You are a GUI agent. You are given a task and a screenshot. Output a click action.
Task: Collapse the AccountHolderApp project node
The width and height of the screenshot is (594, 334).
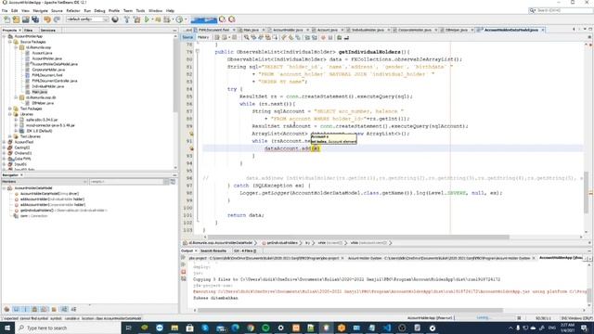[x=4, y=36]
